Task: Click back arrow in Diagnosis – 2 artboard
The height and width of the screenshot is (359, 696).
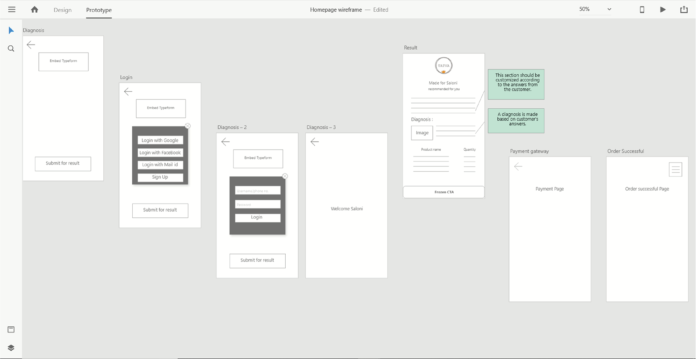Action: [225, 142]
